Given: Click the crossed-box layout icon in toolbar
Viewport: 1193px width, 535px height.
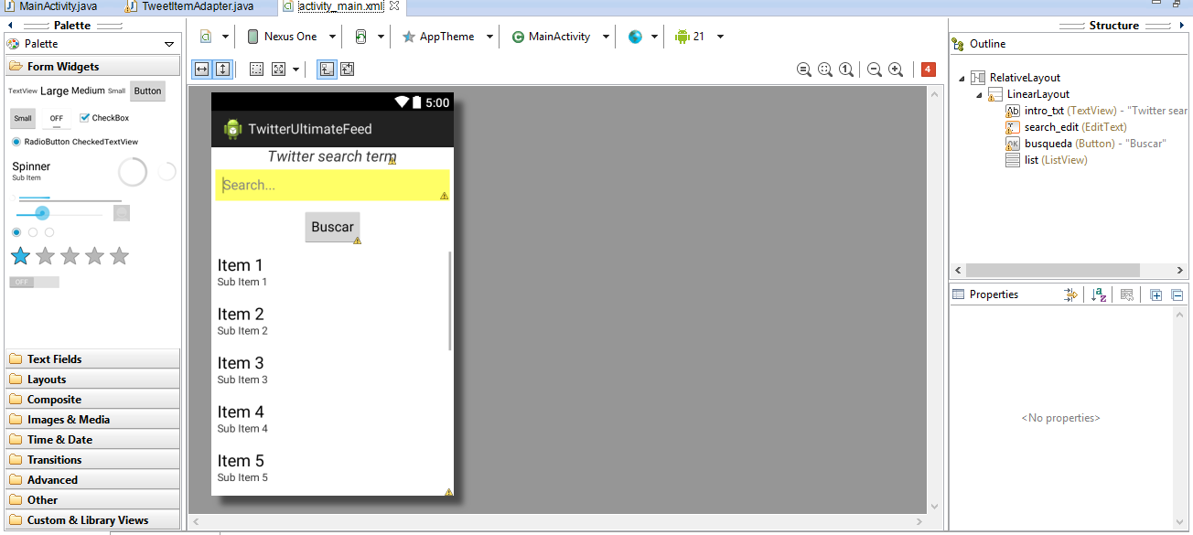Looking at the screenshot, I should 279,70.
